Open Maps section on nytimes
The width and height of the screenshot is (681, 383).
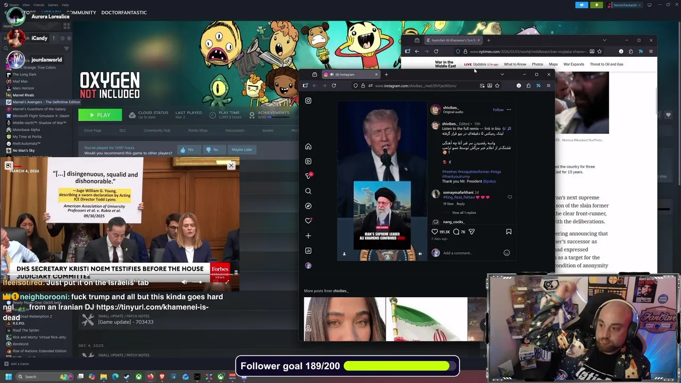[553, 64]
